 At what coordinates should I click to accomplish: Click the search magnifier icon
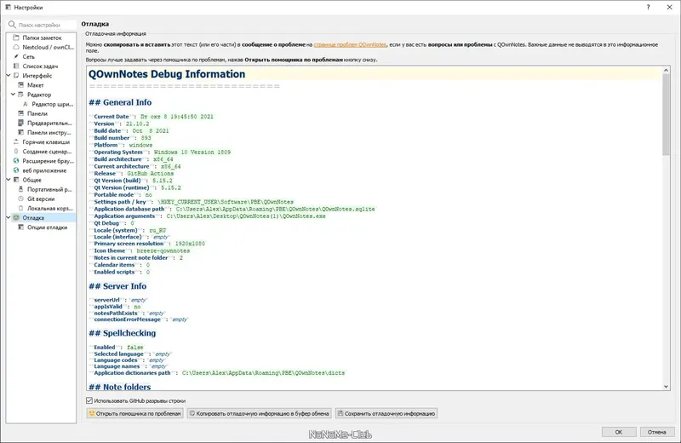click(x=12, y=25)
